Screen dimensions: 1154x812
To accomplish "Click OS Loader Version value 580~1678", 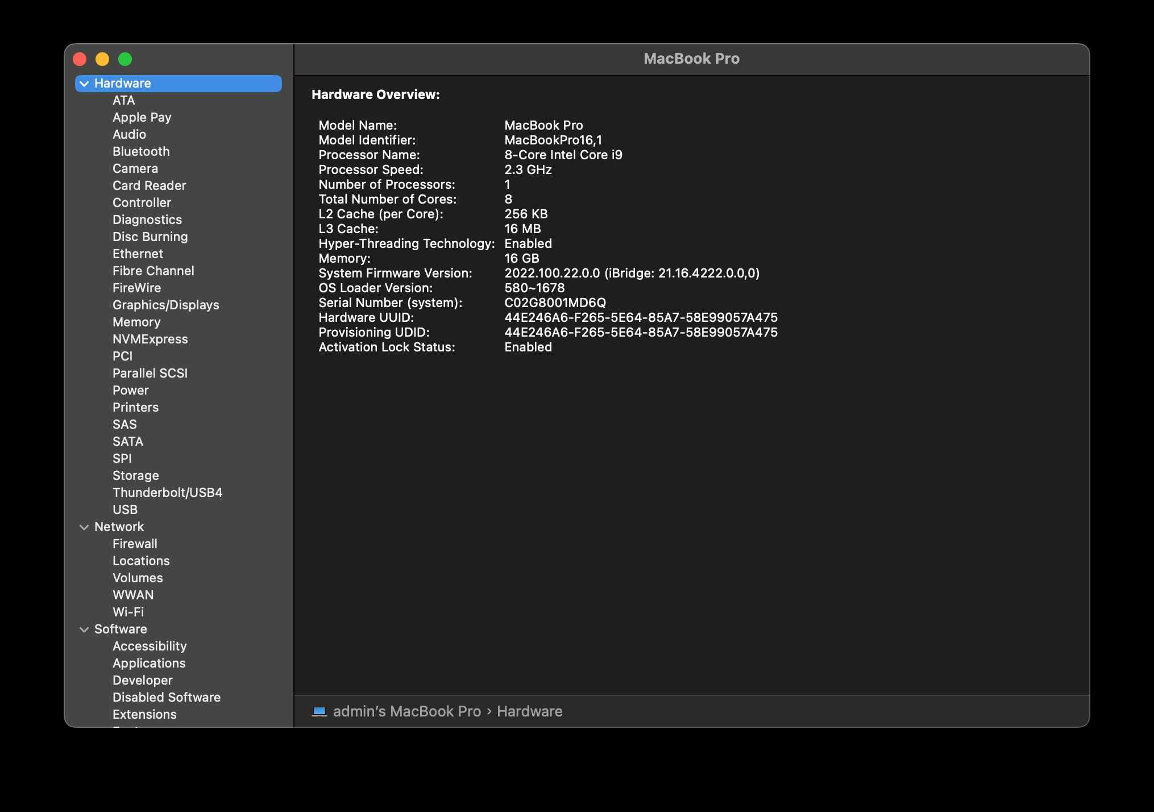I will tap(534, 288).
